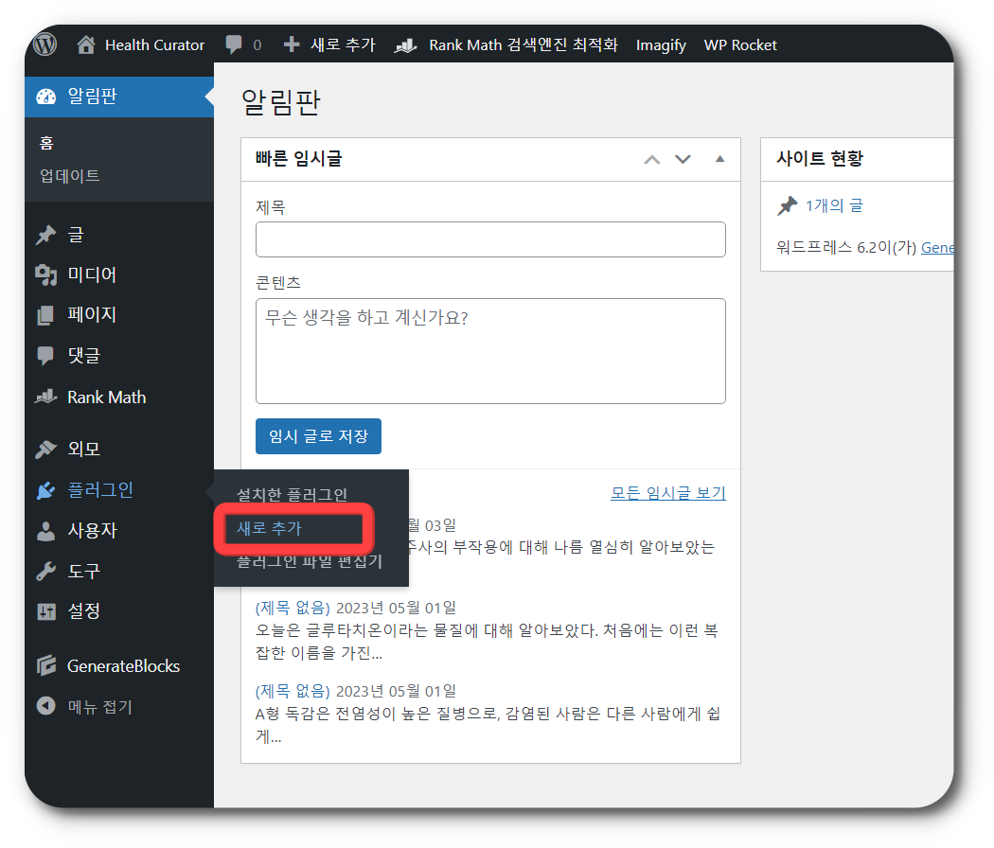Screen dimensions: 994x848
Task: Click the Rank Math sidebar icon
Action: coord(47,397)
